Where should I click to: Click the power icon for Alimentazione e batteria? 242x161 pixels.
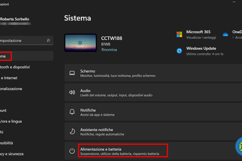[x=72, y=152]
